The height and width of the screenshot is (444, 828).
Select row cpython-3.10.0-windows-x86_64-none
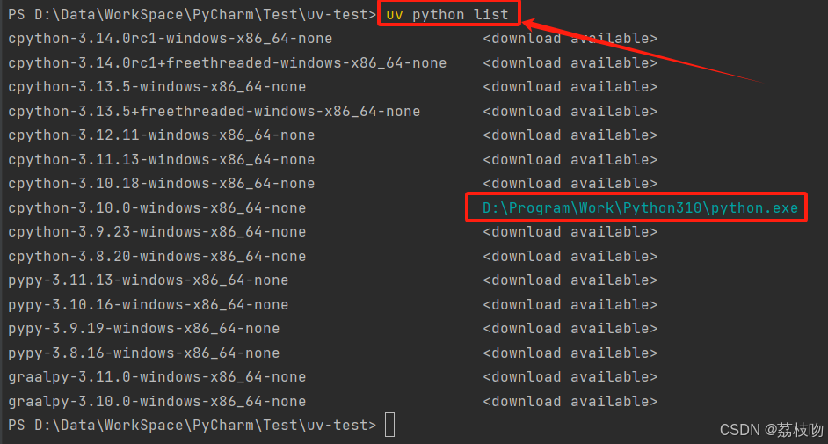156,208
